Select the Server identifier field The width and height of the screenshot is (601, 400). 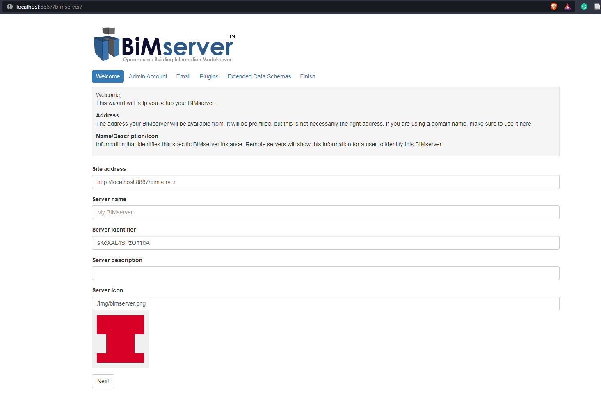tap(326, 243)
